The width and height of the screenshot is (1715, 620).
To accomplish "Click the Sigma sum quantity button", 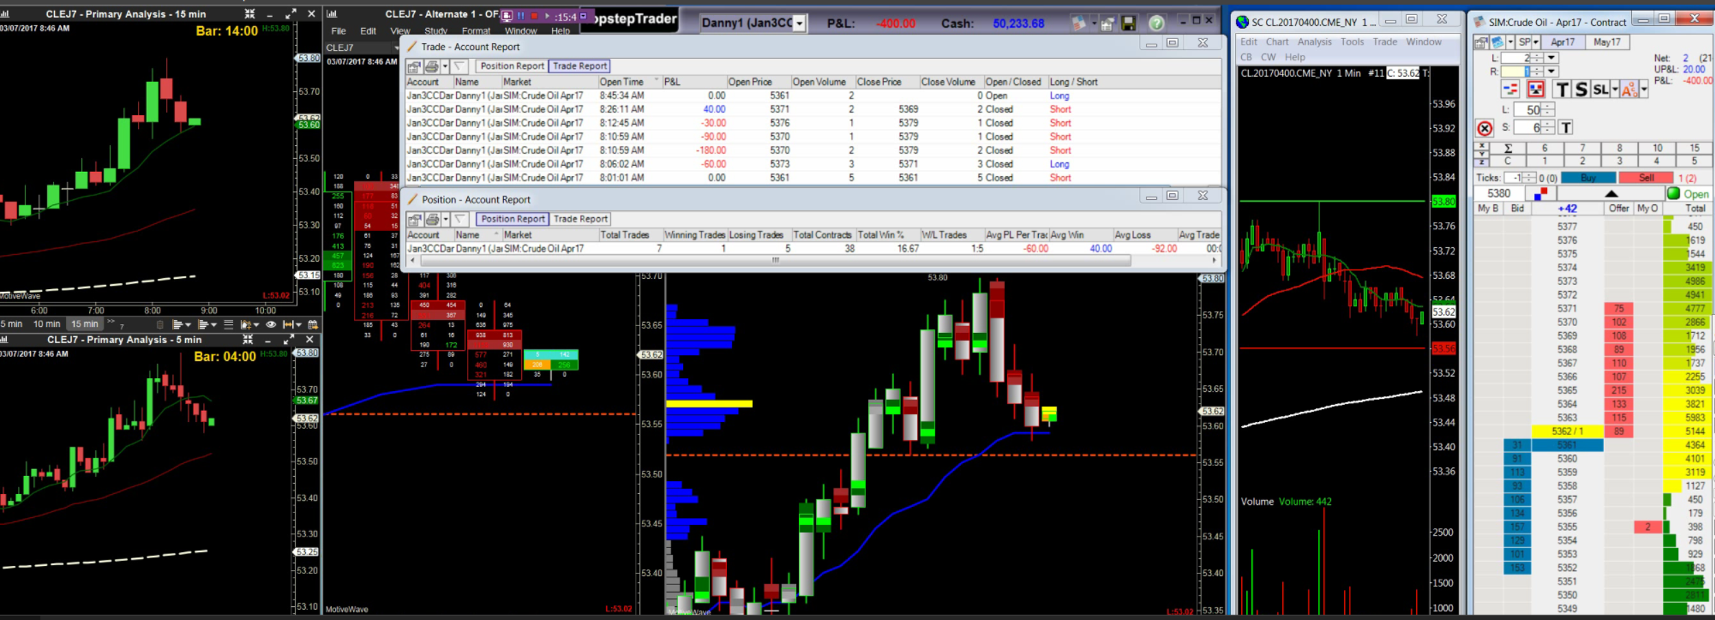I will (x=1507, y=148).
